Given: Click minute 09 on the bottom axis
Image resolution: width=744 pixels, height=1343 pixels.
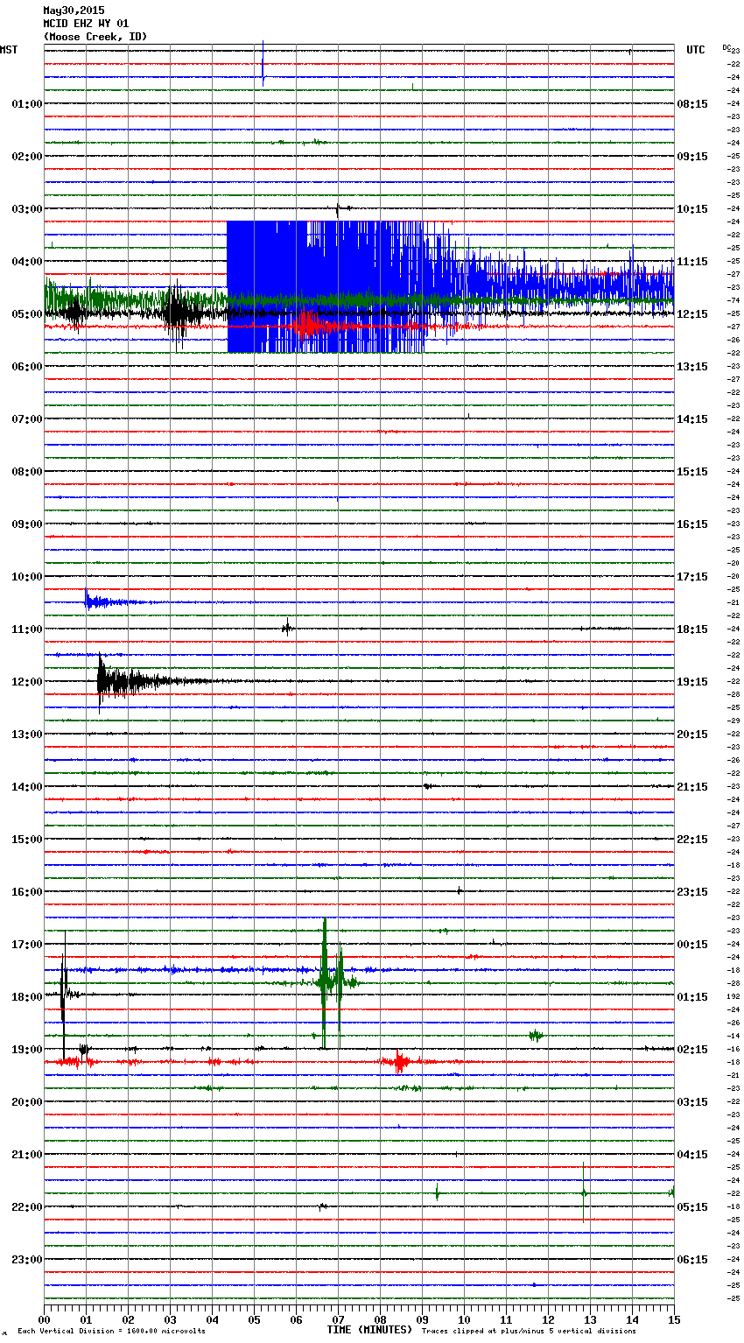Looking at the screenshot, I should [x=422, y=1319].
